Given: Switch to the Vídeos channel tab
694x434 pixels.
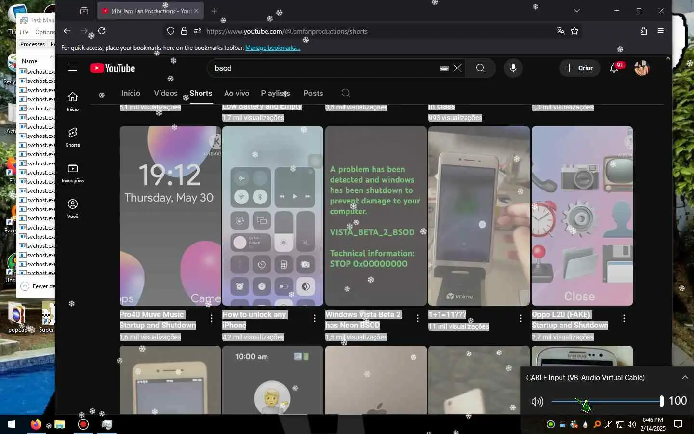Looking at the screenshot, I should click(x=166, y=93).
